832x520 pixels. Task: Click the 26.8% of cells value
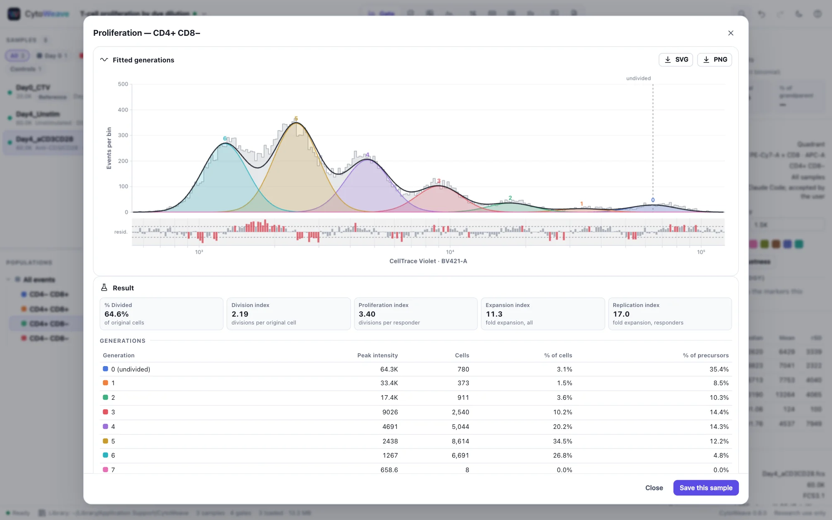pos(562,455)
